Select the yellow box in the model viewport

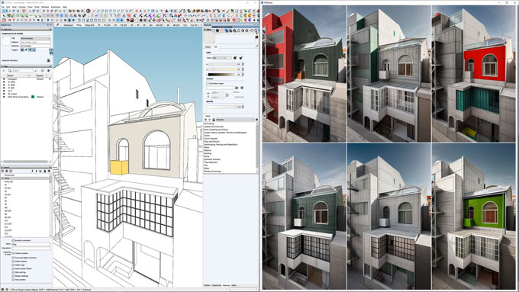pyautogui.click(x=119, y=167)
